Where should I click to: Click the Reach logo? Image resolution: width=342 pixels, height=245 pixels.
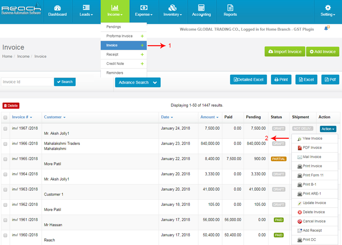pyautogui.click(x=21, y=9)
